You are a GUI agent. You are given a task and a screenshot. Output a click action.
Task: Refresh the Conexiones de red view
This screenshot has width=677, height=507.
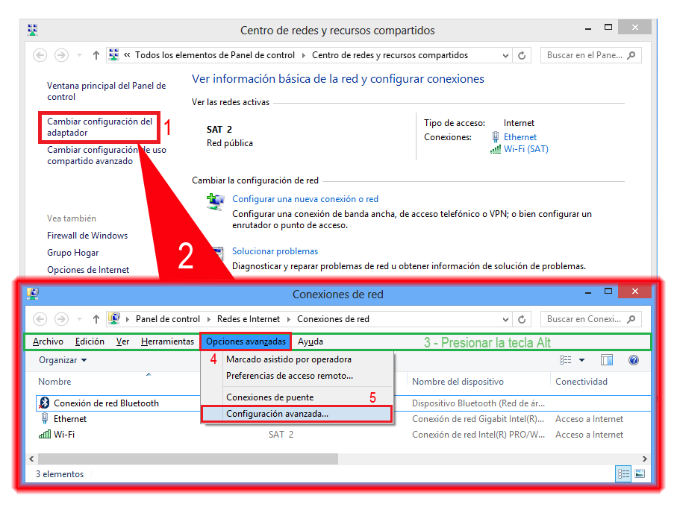point(522,318)
